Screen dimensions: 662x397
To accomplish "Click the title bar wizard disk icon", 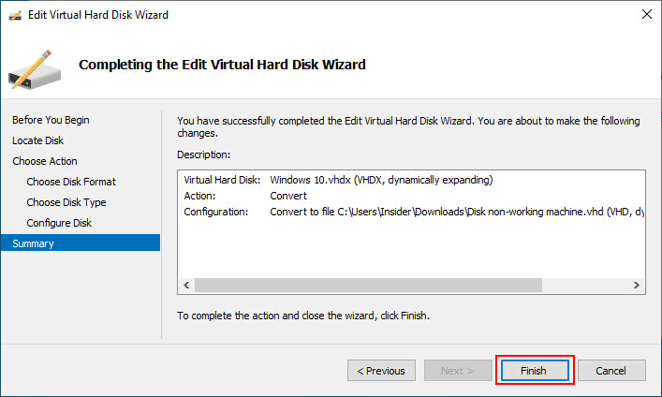I will click(x=15, y=16).
